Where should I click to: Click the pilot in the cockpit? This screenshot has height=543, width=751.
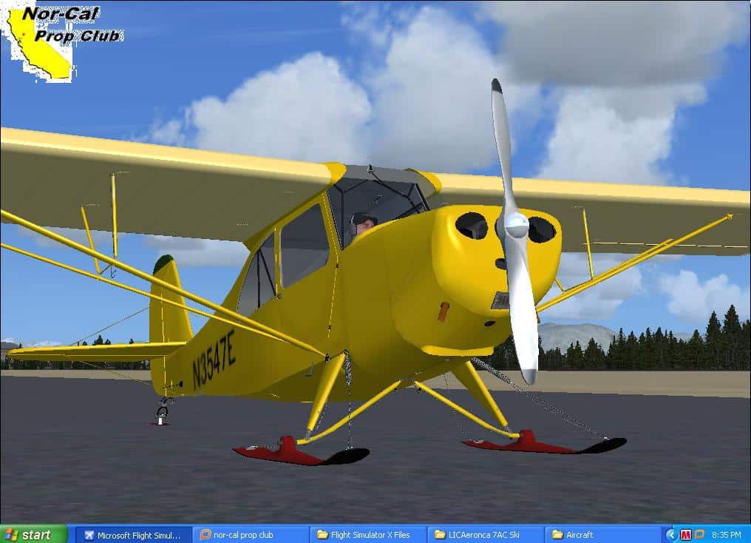tap(362, 224)
